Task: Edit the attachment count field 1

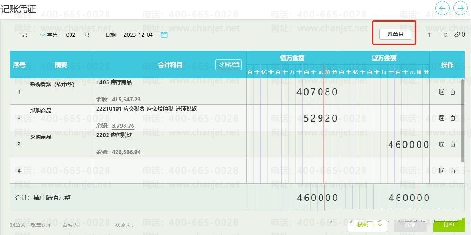Action: click(429, 35)
